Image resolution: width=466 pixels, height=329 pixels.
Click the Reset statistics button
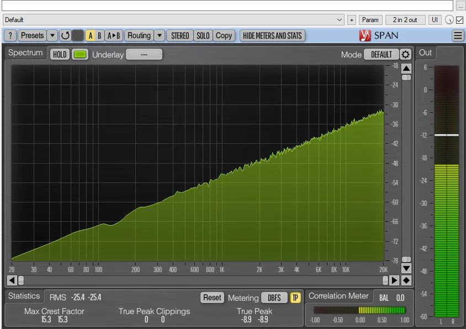212,297
